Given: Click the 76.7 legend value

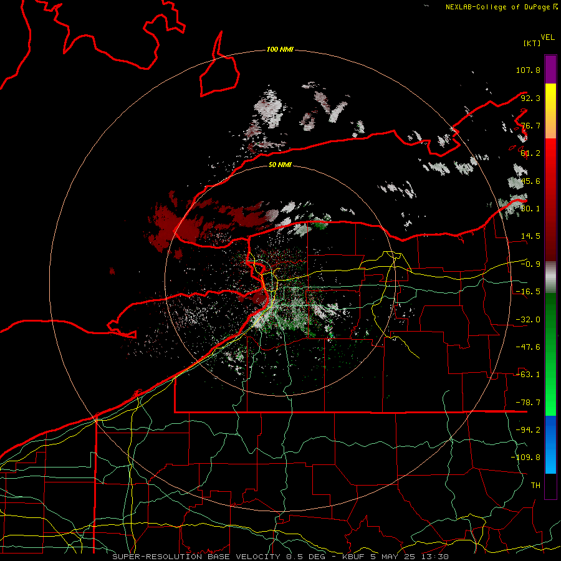Looking at the screenshot, I should [x=530, y=125].
